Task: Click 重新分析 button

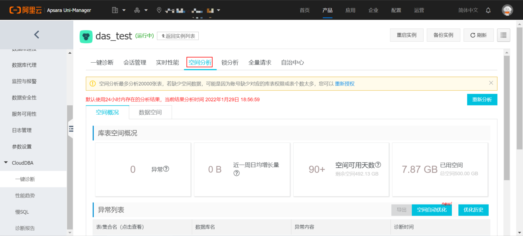Action: pyautogui.click(x=482, y=100)
